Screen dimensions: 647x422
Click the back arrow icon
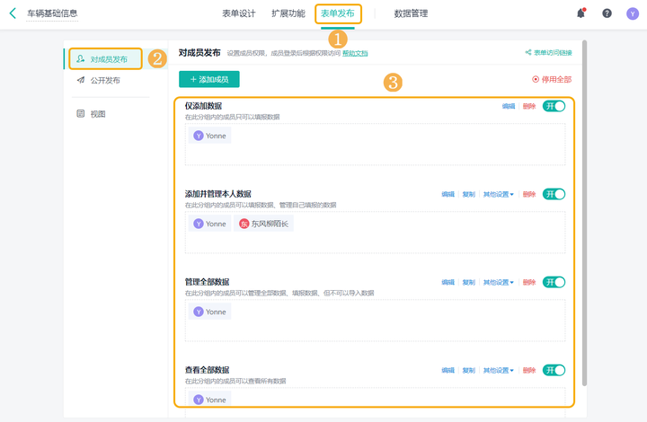(x=13, y=13)
